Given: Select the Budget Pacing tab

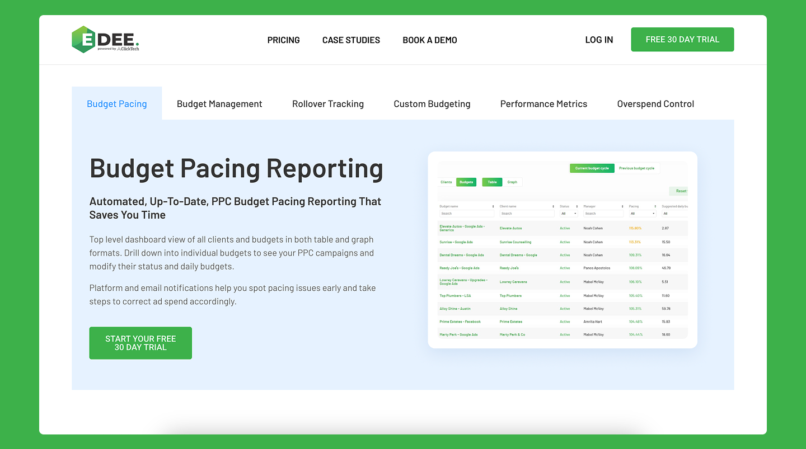Looking at the screenshot, I should coord(117,103).
